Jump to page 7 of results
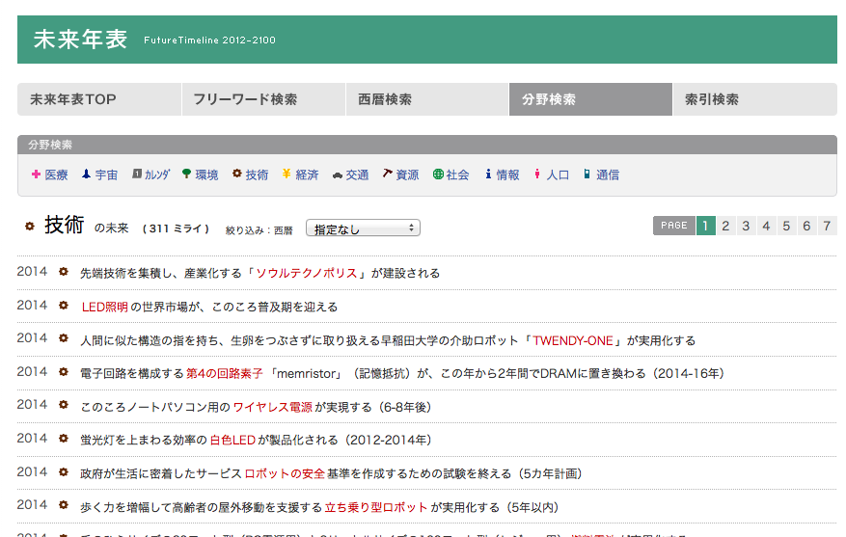This screenshot has height=537, width=846. 827,226
